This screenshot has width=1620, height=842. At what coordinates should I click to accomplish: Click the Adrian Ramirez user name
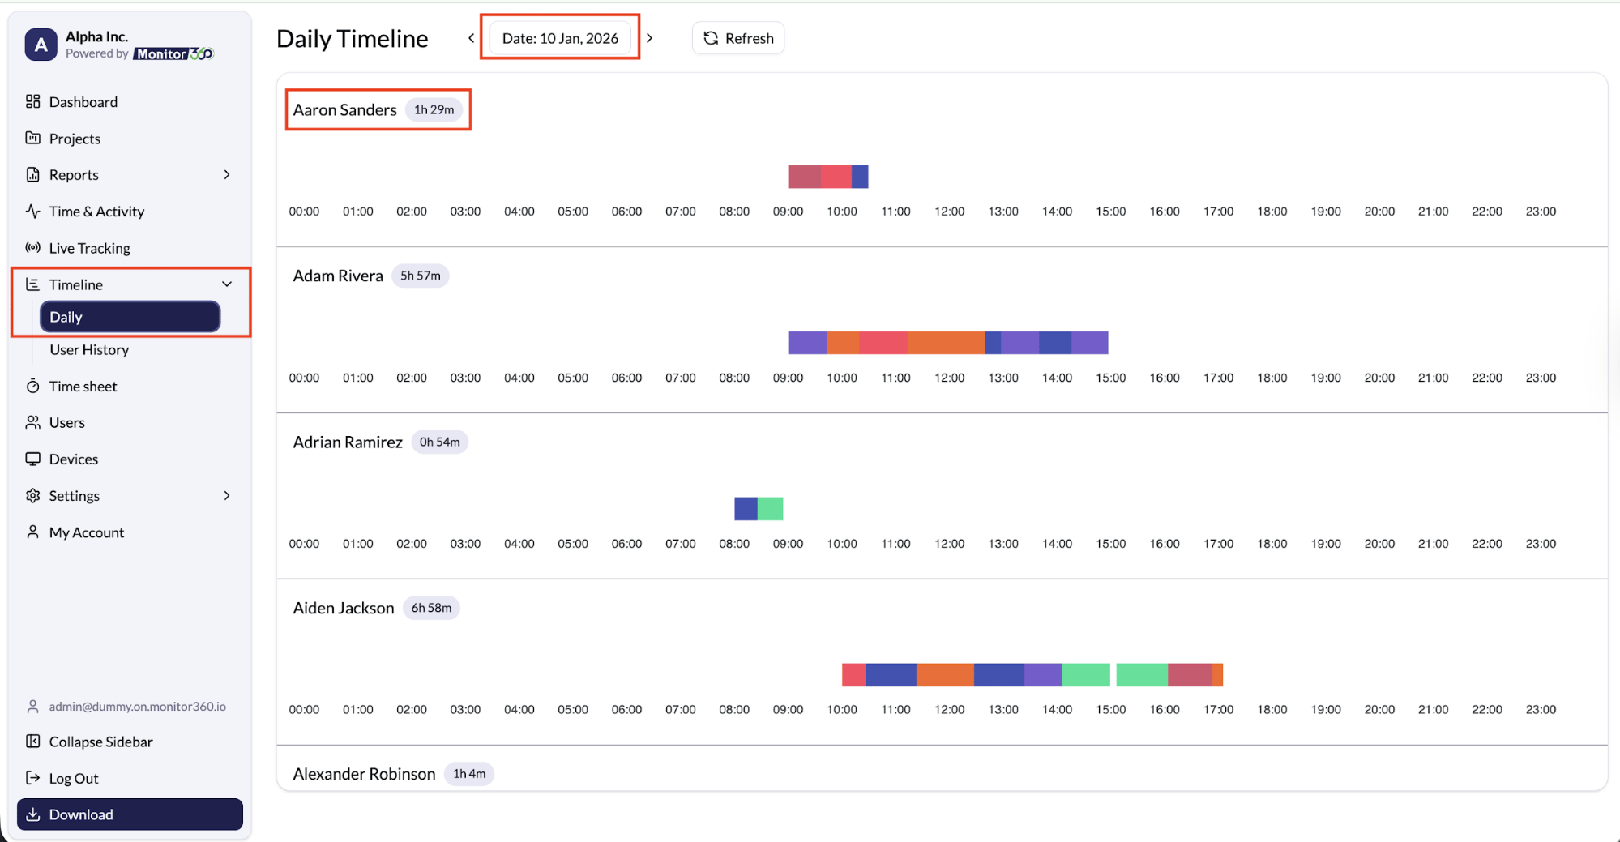348,442
